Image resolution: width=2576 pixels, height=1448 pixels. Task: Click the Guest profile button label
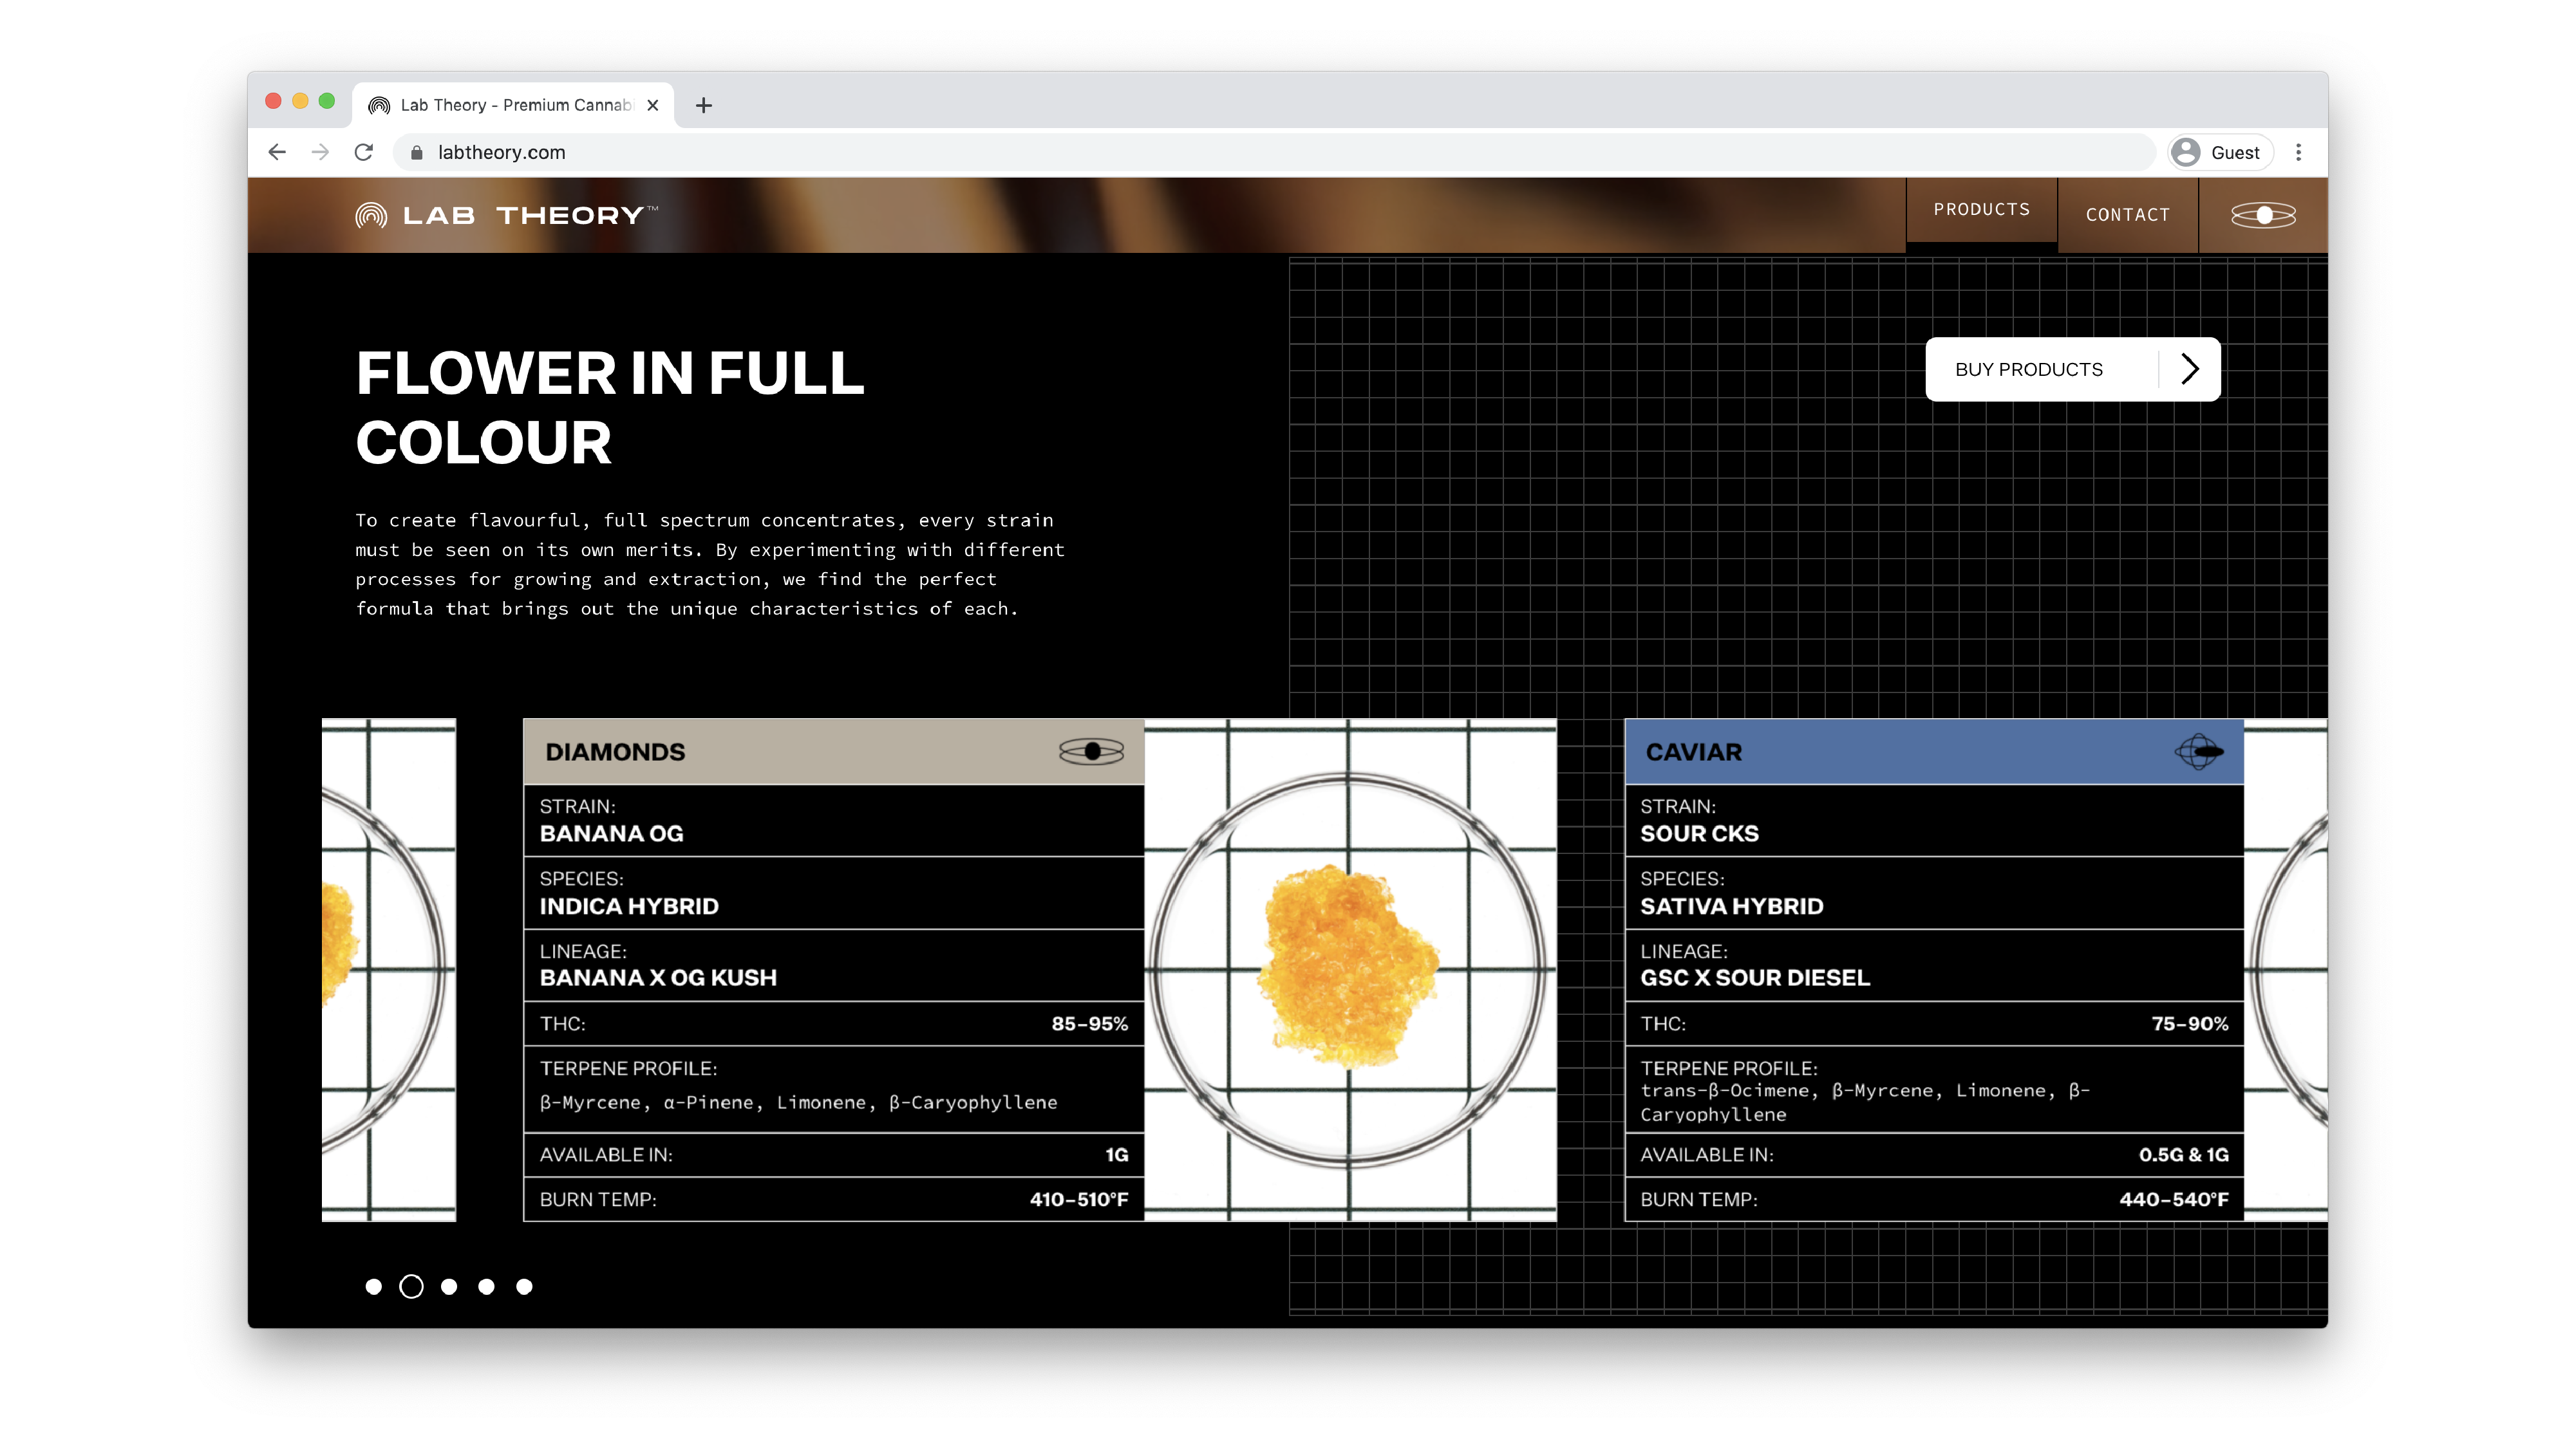point(2235,152)
